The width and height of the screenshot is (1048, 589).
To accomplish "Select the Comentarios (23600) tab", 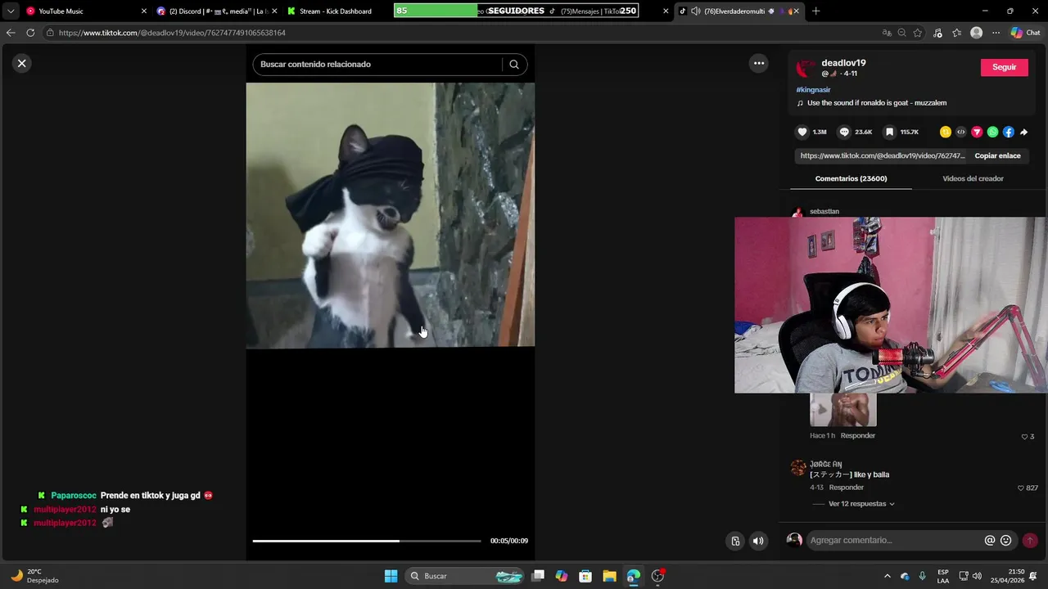I will [x=851, y=178].
